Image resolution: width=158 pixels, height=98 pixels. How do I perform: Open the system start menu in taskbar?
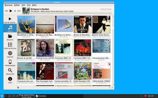click(x=2, y=96)
